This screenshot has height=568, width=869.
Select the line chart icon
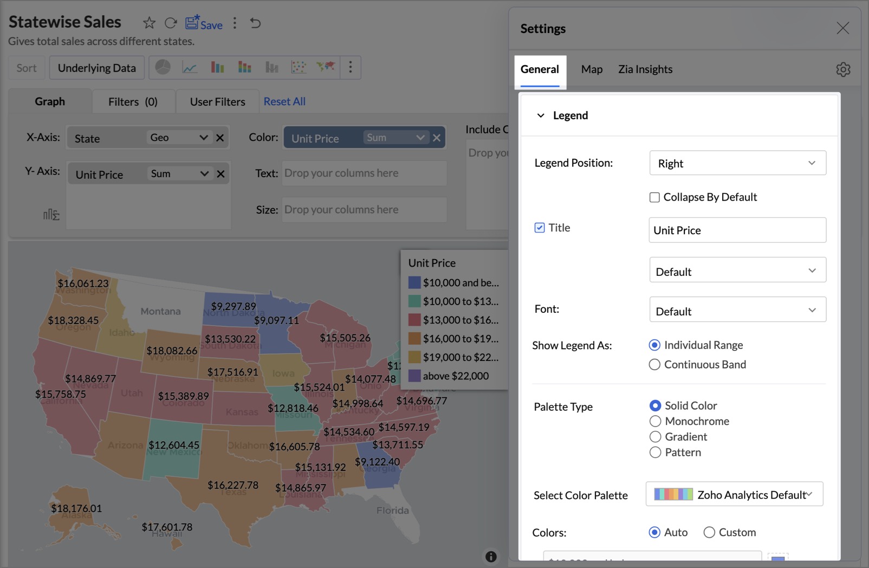tap(190, 67)
